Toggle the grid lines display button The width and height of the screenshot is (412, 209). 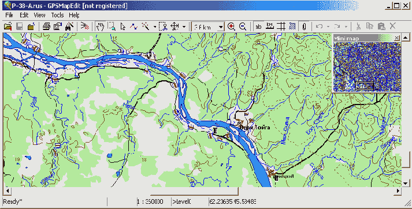281,27
